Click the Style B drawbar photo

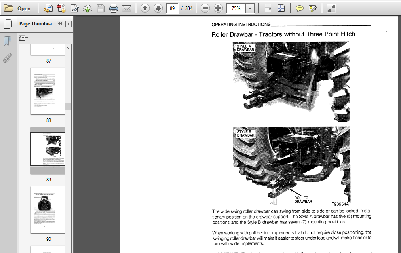pos(291,166)
